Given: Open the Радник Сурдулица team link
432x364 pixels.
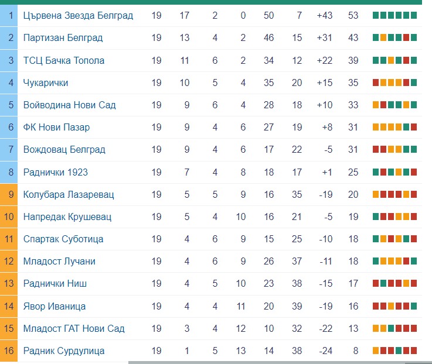Looking at the screenshot, I should (x=64, y=351).
